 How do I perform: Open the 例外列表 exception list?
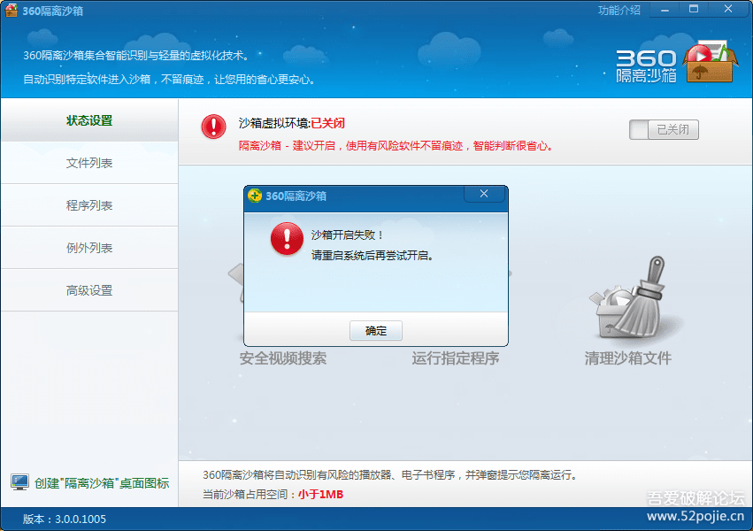(x=89, y=248)
